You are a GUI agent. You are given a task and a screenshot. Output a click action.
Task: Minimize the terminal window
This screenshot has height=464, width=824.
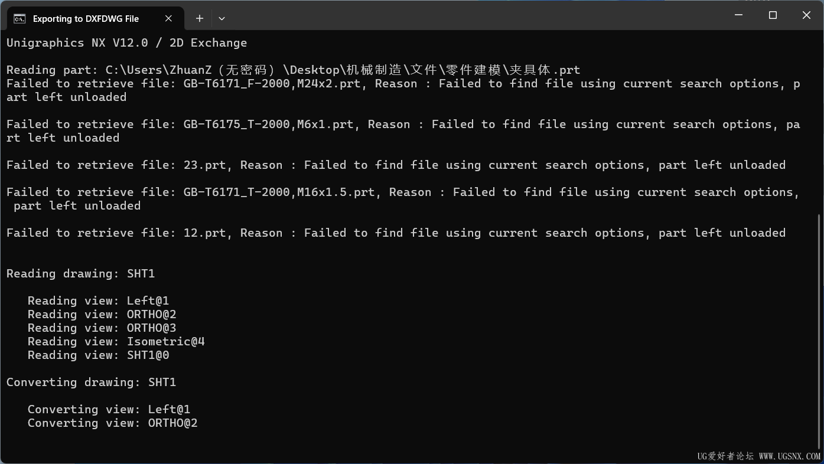click(x=738, y=15)
